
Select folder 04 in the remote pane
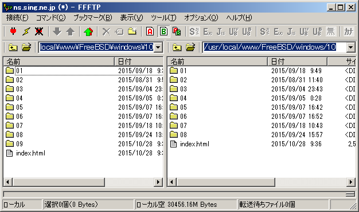coord(178,98)
